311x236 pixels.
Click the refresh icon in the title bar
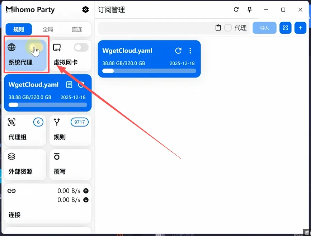pyautogui.click(x=236, y=10)
